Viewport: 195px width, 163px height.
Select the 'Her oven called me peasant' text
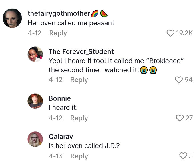click(71, 23)
